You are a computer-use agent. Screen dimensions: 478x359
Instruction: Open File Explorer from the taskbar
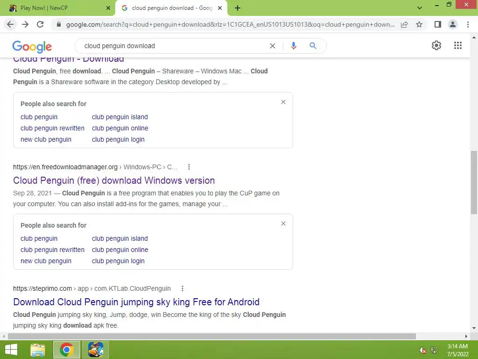tap(38, 350)
